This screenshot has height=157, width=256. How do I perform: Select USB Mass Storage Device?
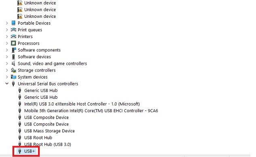[x=49, y=131]
